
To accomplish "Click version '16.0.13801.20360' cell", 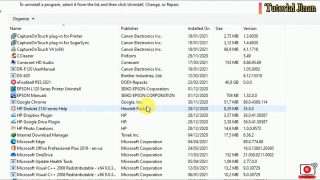I will 258,148.
